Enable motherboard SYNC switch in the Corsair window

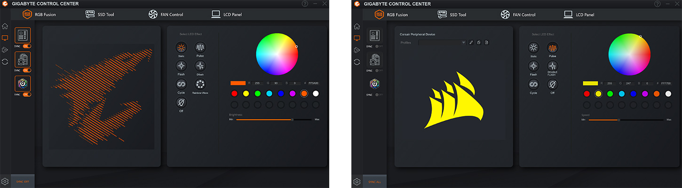[379, 46]
